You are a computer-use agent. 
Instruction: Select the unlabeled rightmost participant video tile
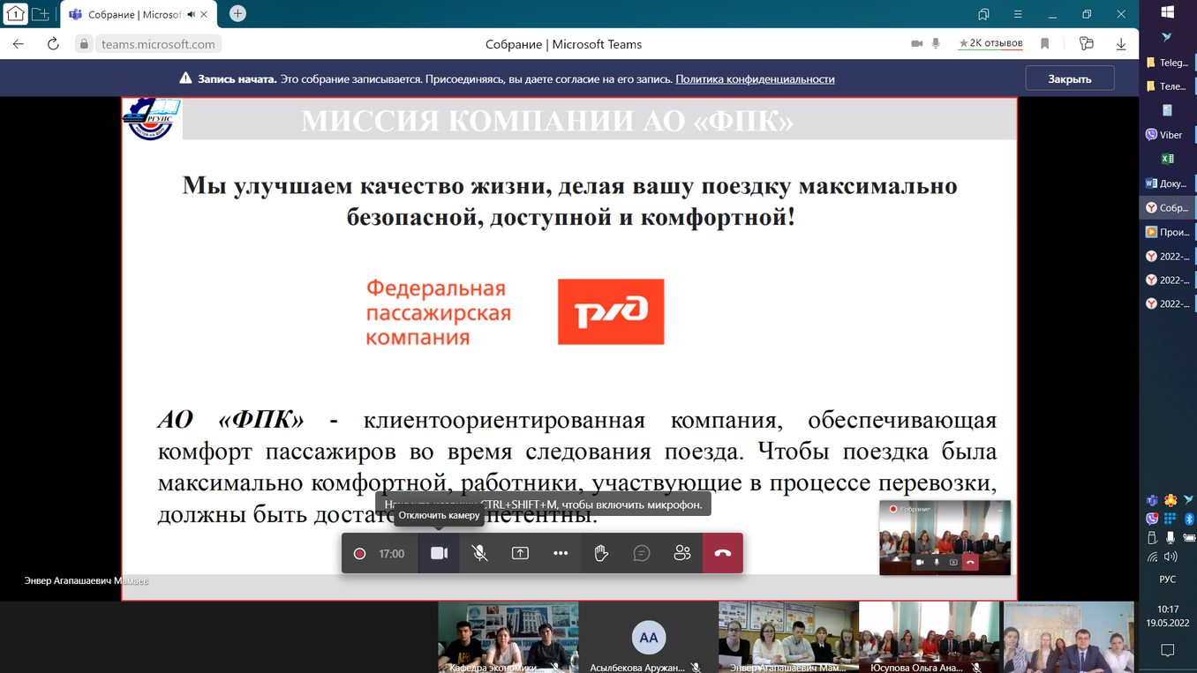click(x=1068, y=638)
